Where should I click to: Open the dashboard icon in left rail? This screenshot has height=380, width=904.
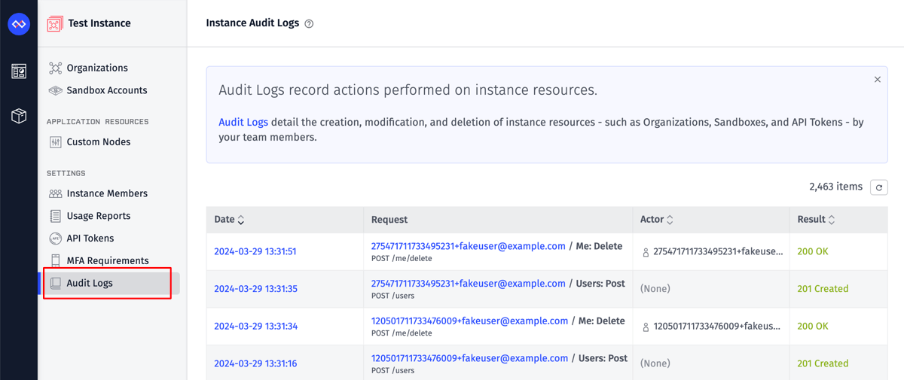click(19, 71)
